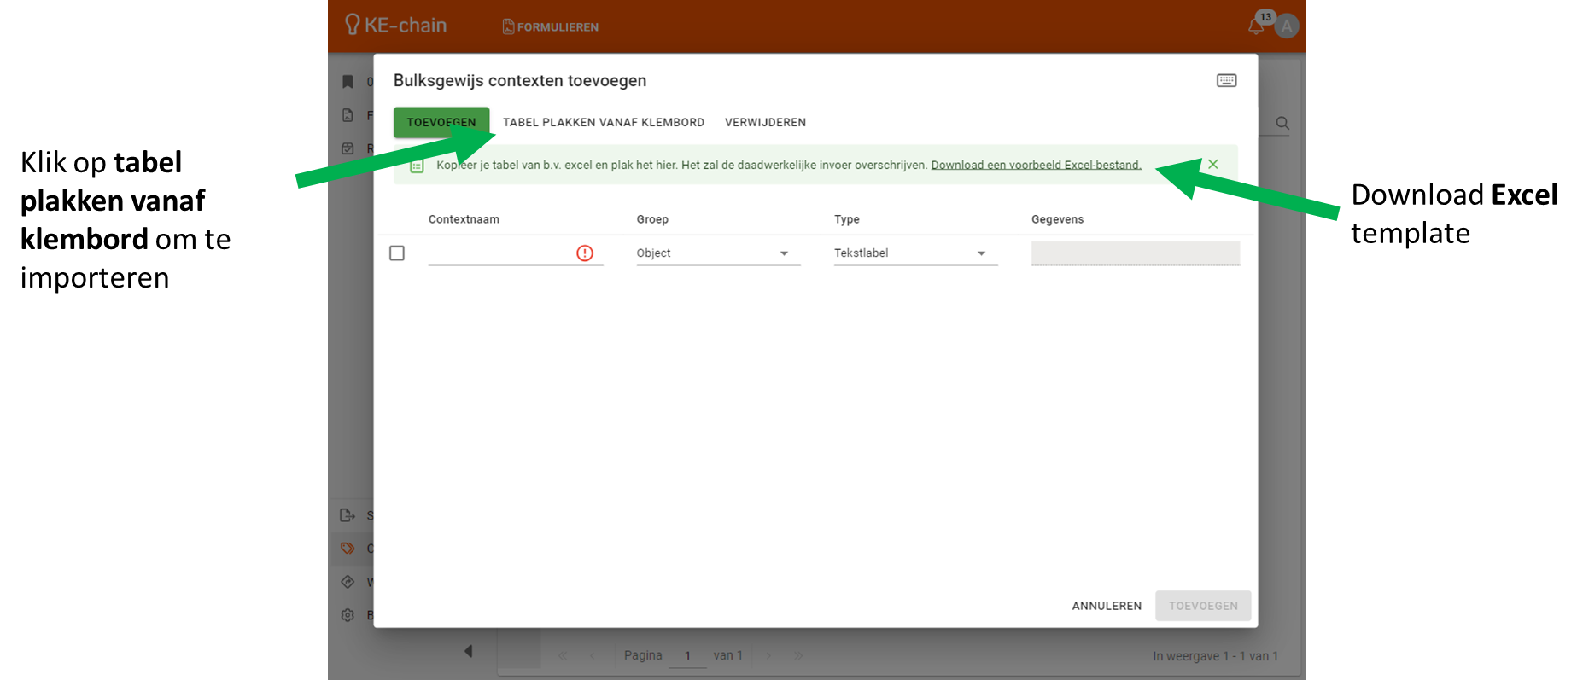The image size is (1583, 680).
Task: Open the Formulieren menu item
Action: 551,27
